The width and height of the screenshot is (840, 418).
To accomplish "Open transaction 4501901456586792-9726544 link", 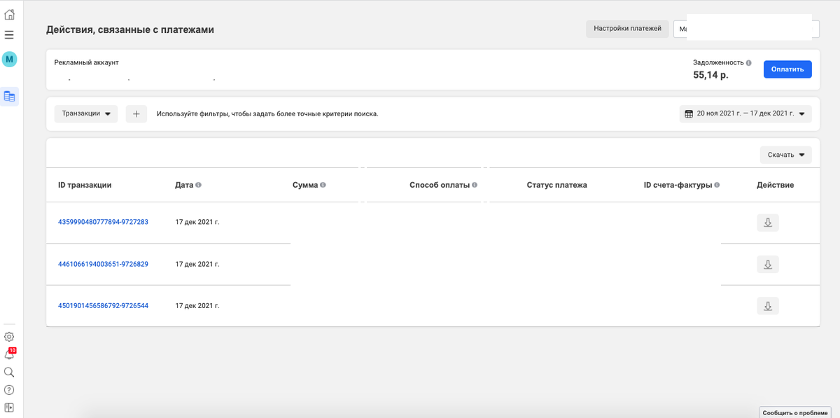I will (103, 306).
